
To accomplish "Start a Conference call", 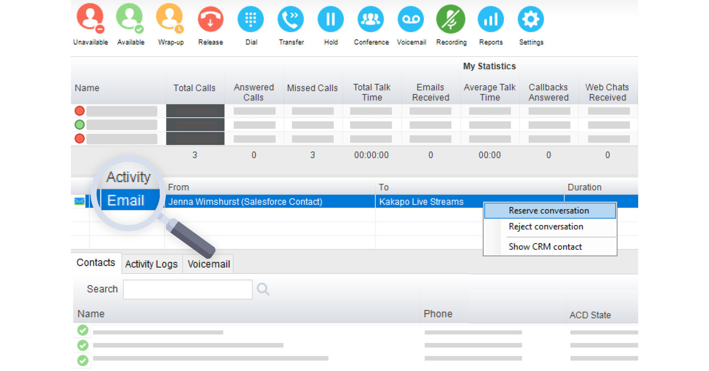I will click(x=371, y=19).
